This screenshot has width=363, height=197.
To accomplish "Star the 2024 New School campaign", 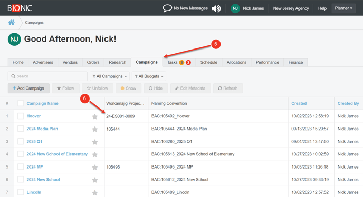I will [x=94, y=180].
